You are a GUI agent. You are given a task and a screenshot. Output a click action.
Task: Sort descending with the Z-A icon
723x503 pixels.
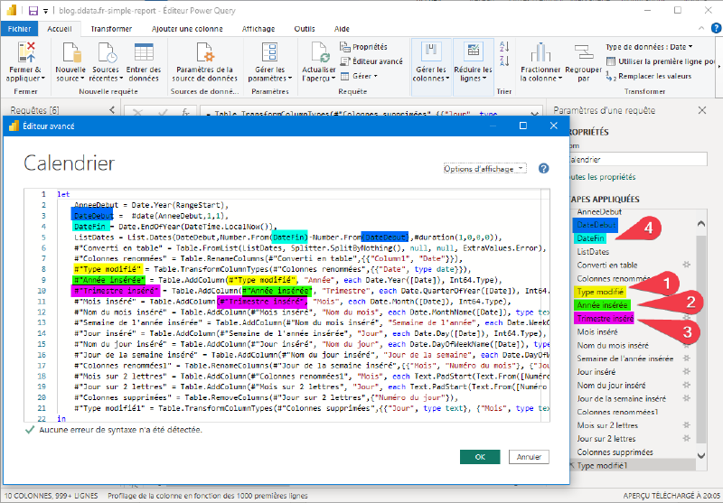[504, 61]
